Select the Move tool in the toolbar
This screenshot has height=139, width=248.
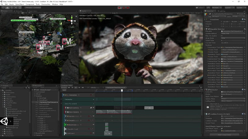pos(7,7)
